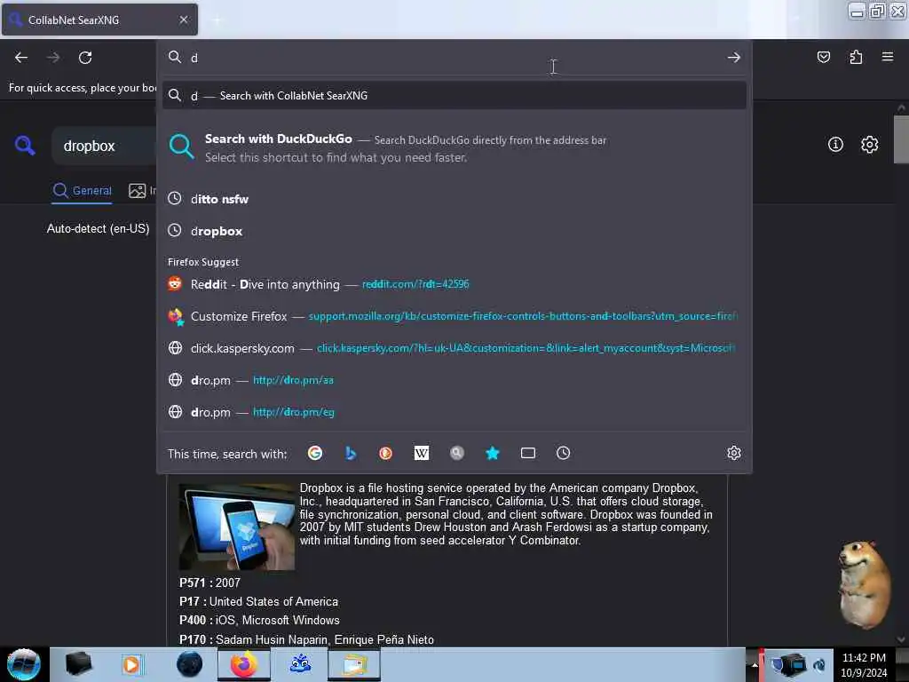Image resolution: width=909 pixels, height=682 pixels.
Task: Go back to the previous page
Action: 21,58
